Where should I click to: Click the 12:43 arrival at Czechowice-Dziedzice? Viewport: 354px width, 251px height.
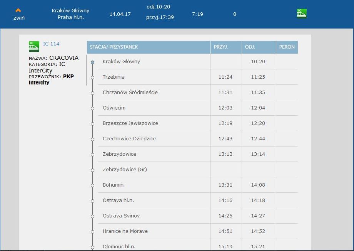click(225, 139)
